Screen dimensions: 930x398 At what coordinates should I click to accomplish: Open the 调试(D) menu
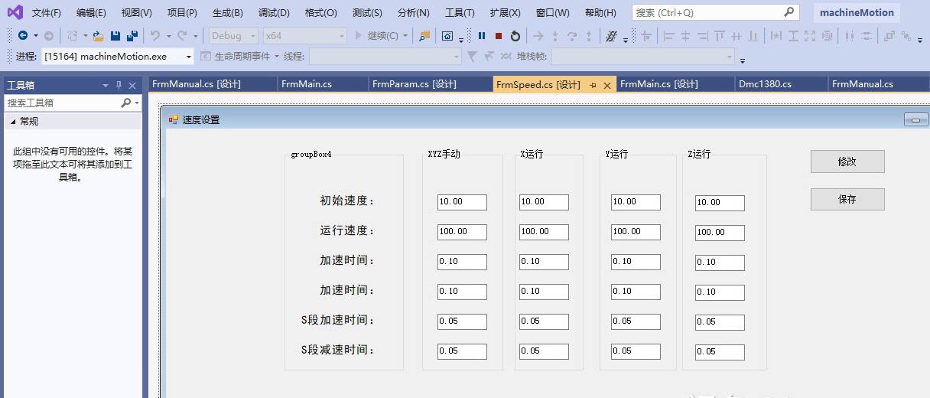coord(274,13)
